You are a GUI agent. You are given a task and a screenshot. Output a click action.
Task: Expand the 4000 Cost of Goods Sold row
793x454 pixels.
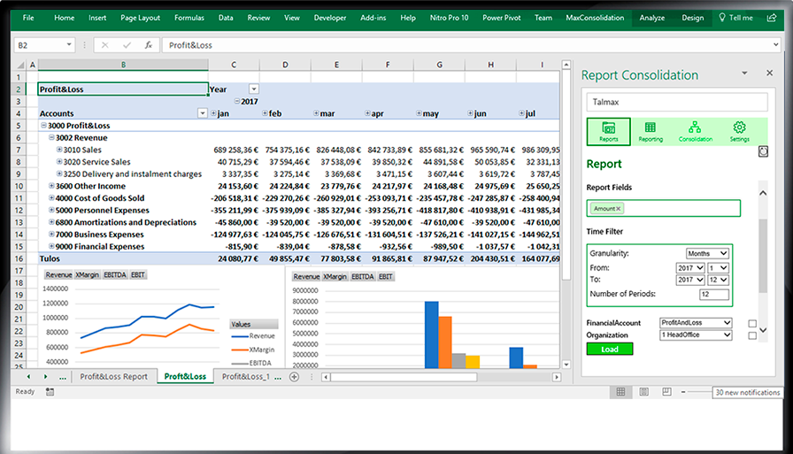51,197
